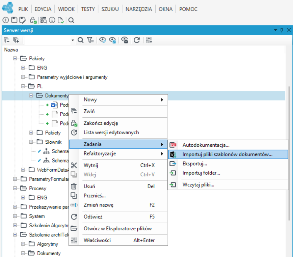Expand the System folder
293x257 pixels.
click(x=15, y=216)
